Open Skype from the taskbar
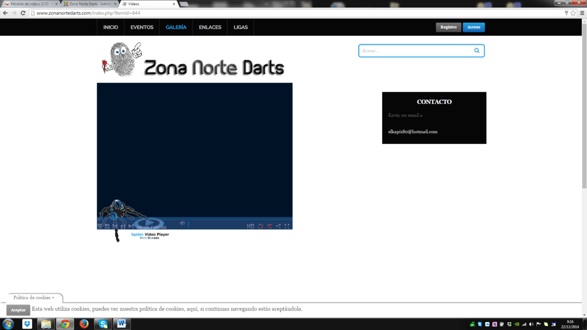Screen dimensions: 587x330 [103, 324]
